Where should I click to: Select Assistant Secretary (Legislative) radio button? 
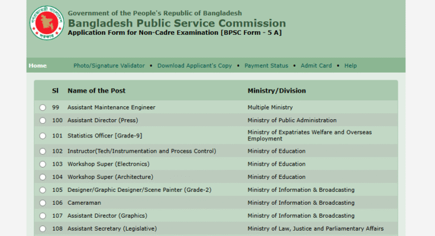[x=43, y=229]
